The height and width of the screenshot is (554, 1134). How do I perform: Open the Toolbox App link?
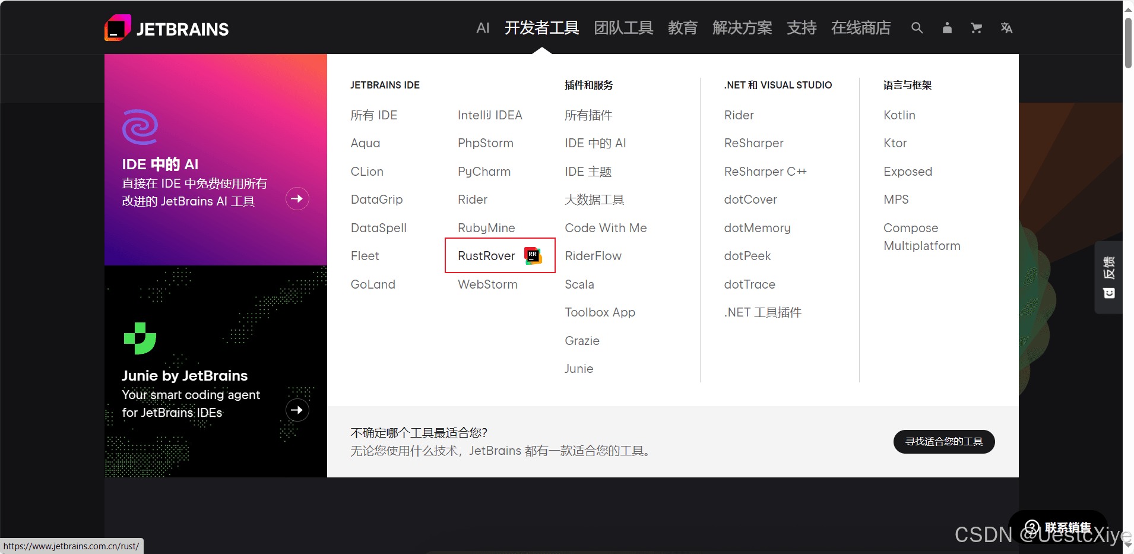pos(600,312)
